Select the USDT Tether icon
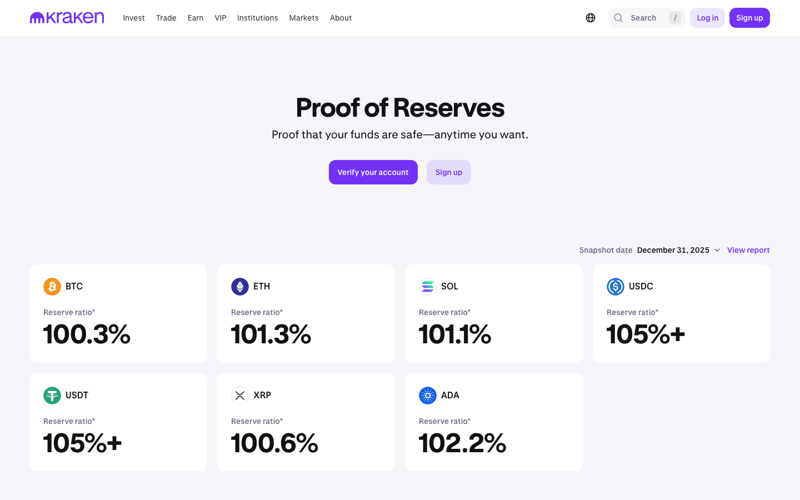The image size is (800, 500). click(x=51, y=395)
